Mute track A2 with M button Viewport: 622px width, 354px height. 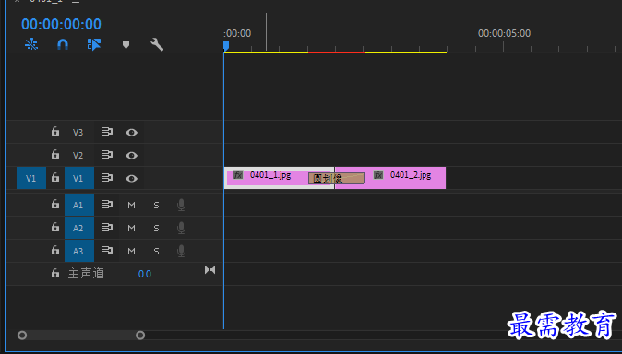pos(131,229)
